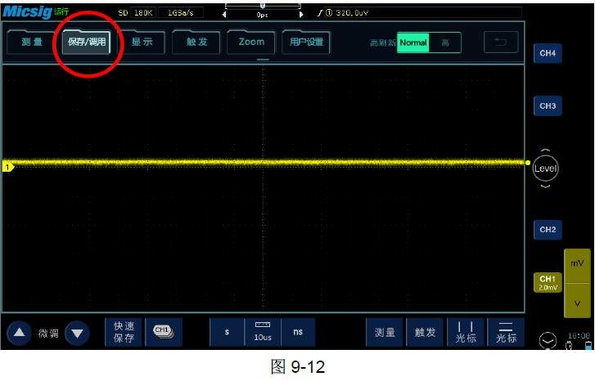Open the CH1 2.0mV channel settings
595x381 pixels.
(547, 282)
